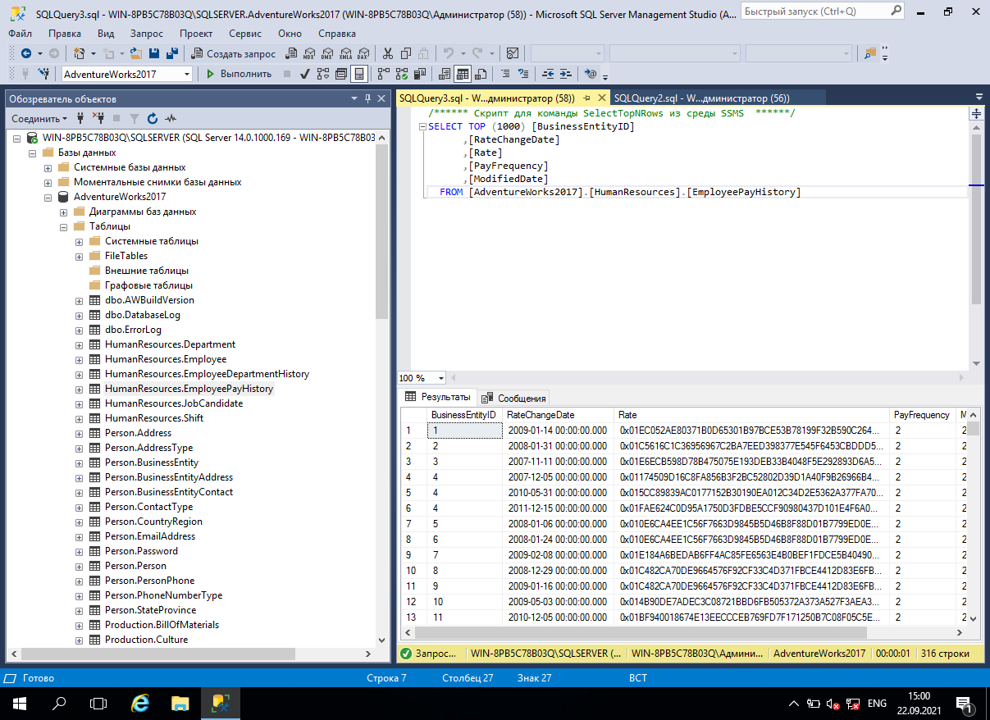The width and height of the screenshot is (990, 720).
Task: Open the Запрос menu
Action: tap(147, 34)
